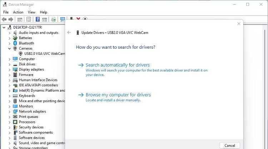
Task: Click the Keyboards category icon
Action: click(x=15, y=96)
